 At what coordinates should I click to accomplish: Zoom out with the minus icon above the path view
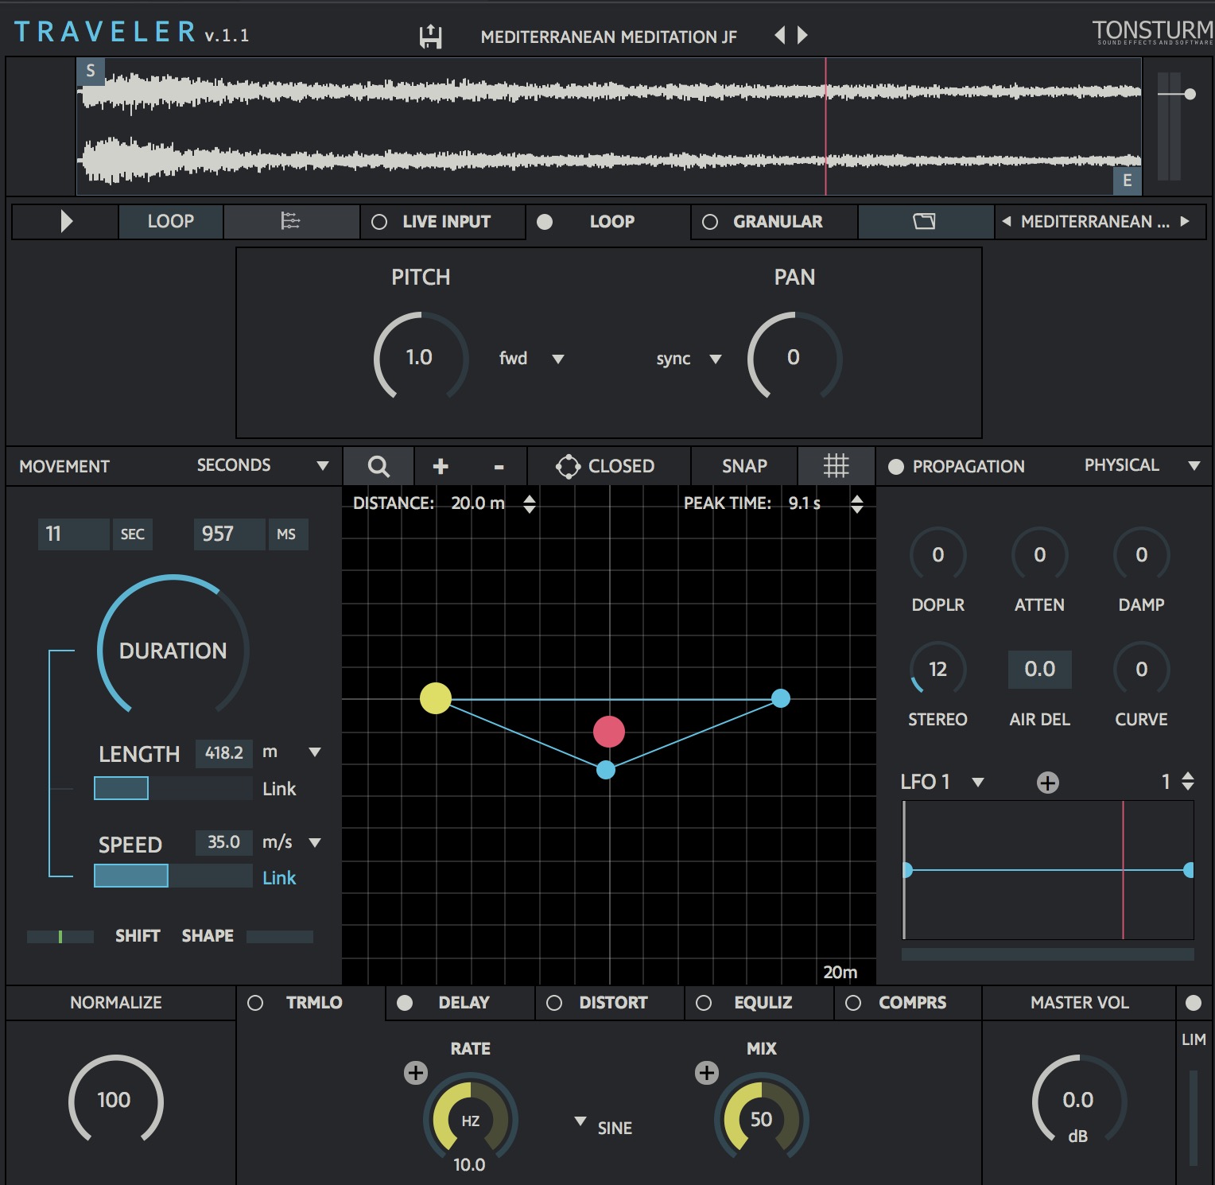pos(500,466)
